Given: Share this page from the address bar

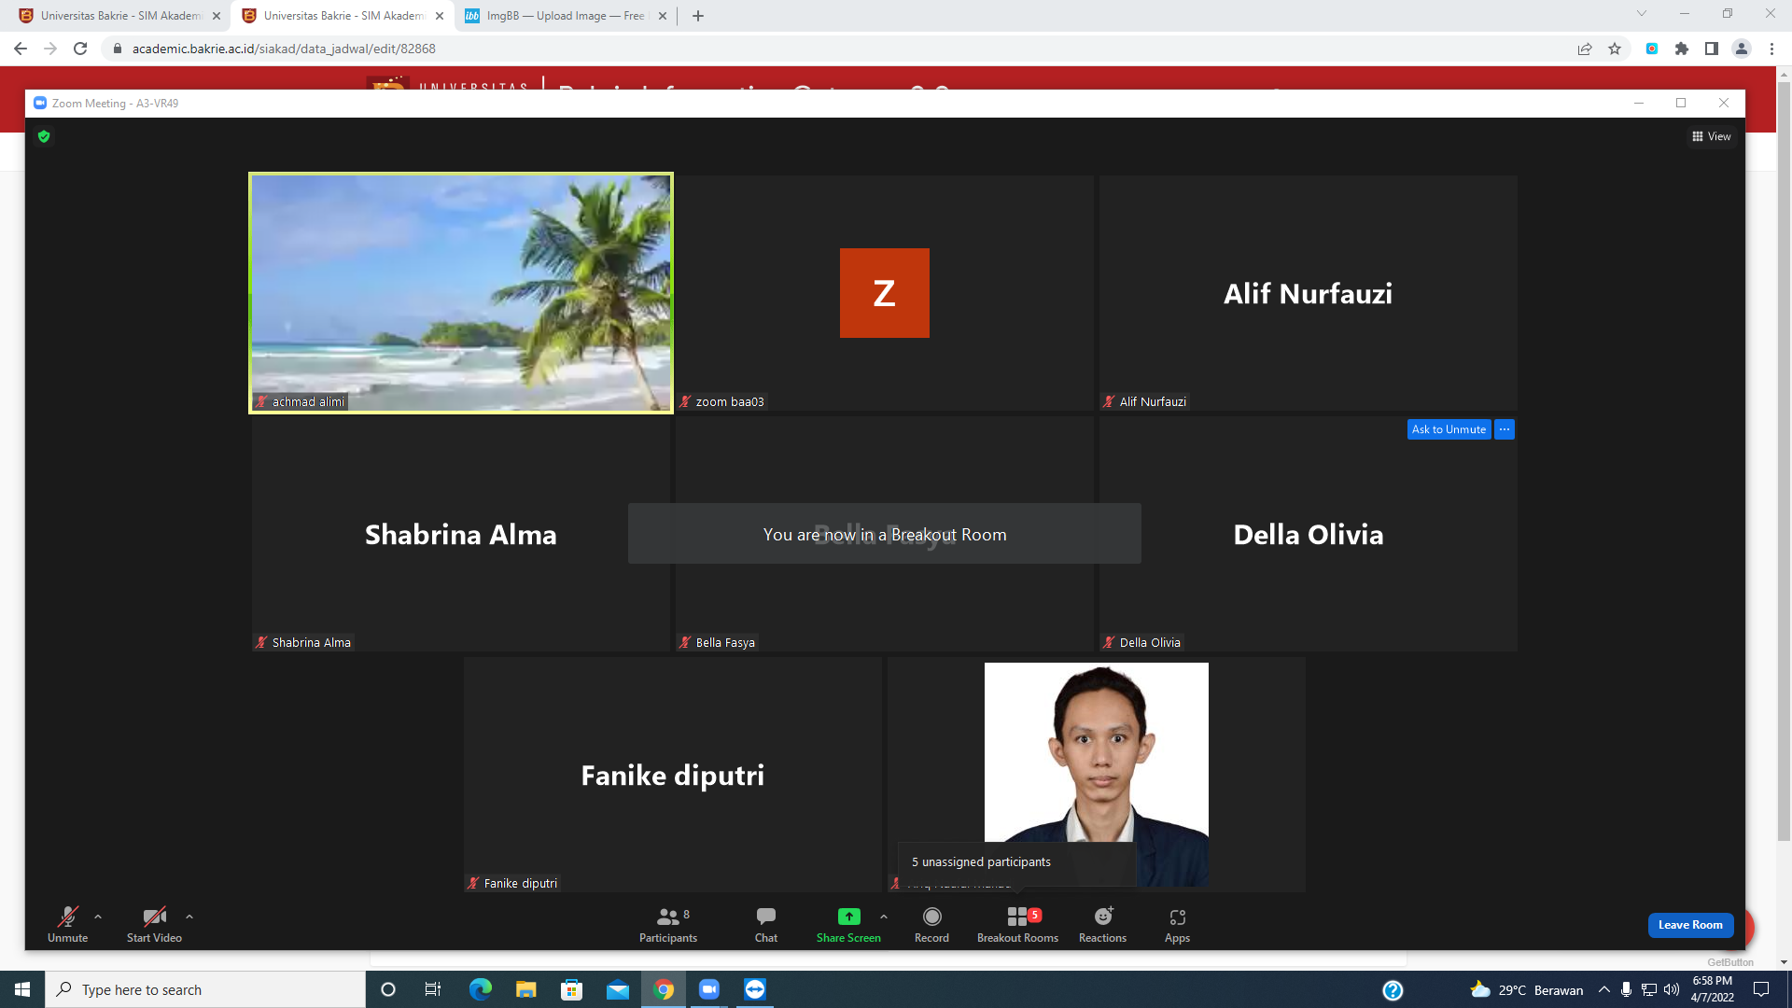Looking at the screenshot, I should tap(1585, 49).
